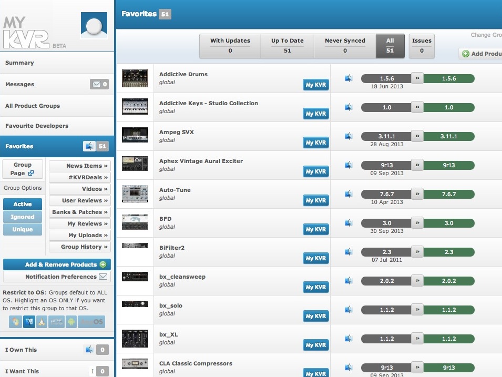
Task: Click the My KVR beta logo
Action: coord(35,33)
